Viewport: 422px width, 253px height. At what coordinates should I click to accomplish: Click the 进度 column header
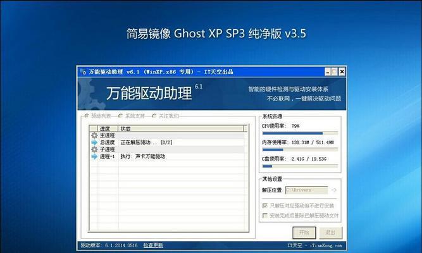tap(108, 128)
